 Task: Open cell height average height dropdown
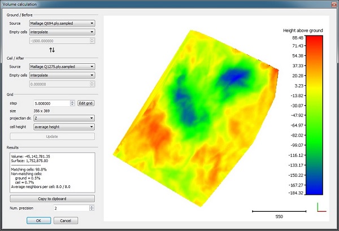[x=64, y=127]
